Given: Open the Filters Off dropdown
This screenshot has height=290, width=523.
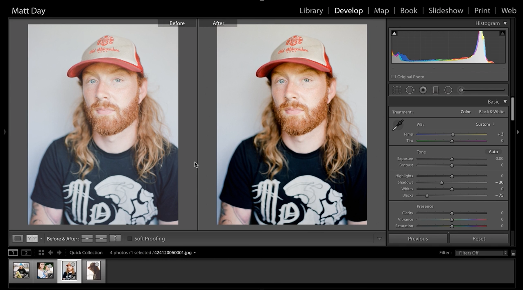Looking at the screenshot, I should [481, 252].
